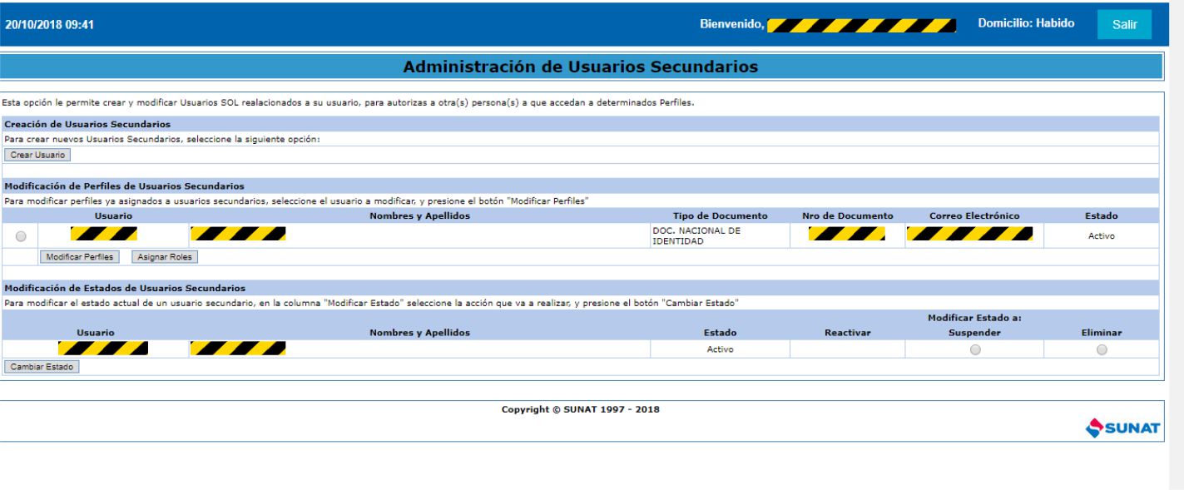Click the Cambiar Estado button
The width and height of the screenshot is (1184, 490).
[x=42, y=366]
